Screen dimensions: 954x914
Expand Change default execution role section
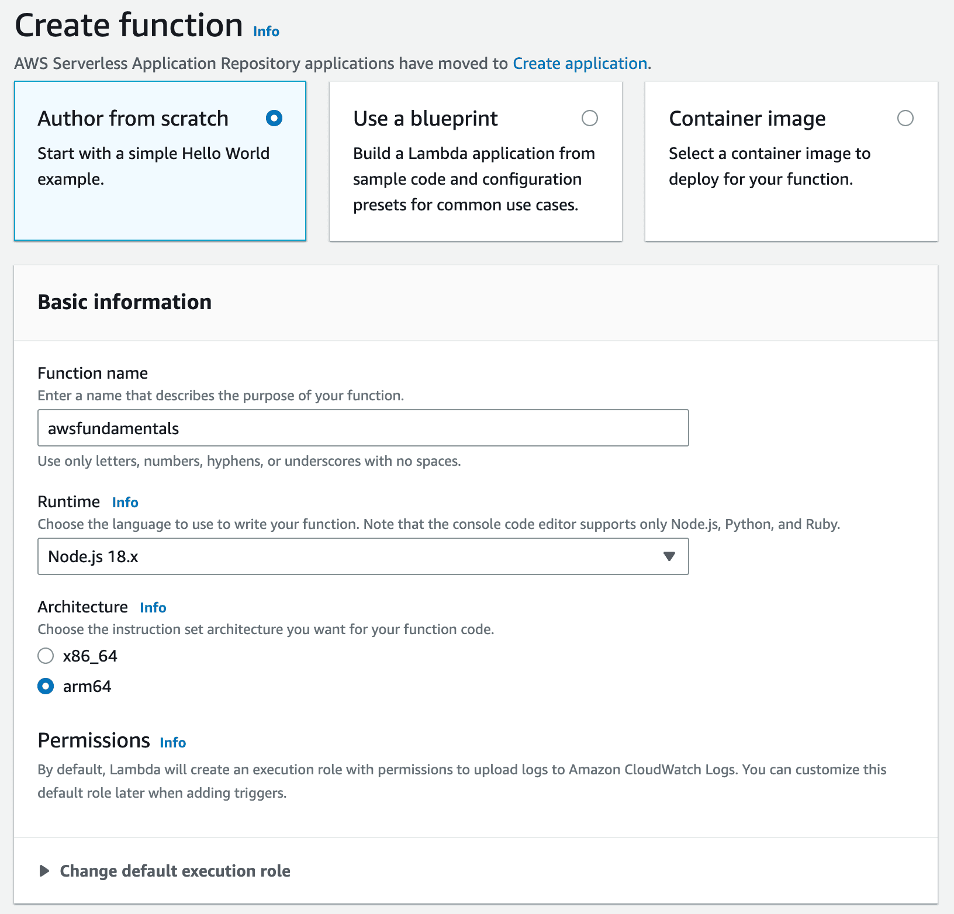[x=44, y=871]
